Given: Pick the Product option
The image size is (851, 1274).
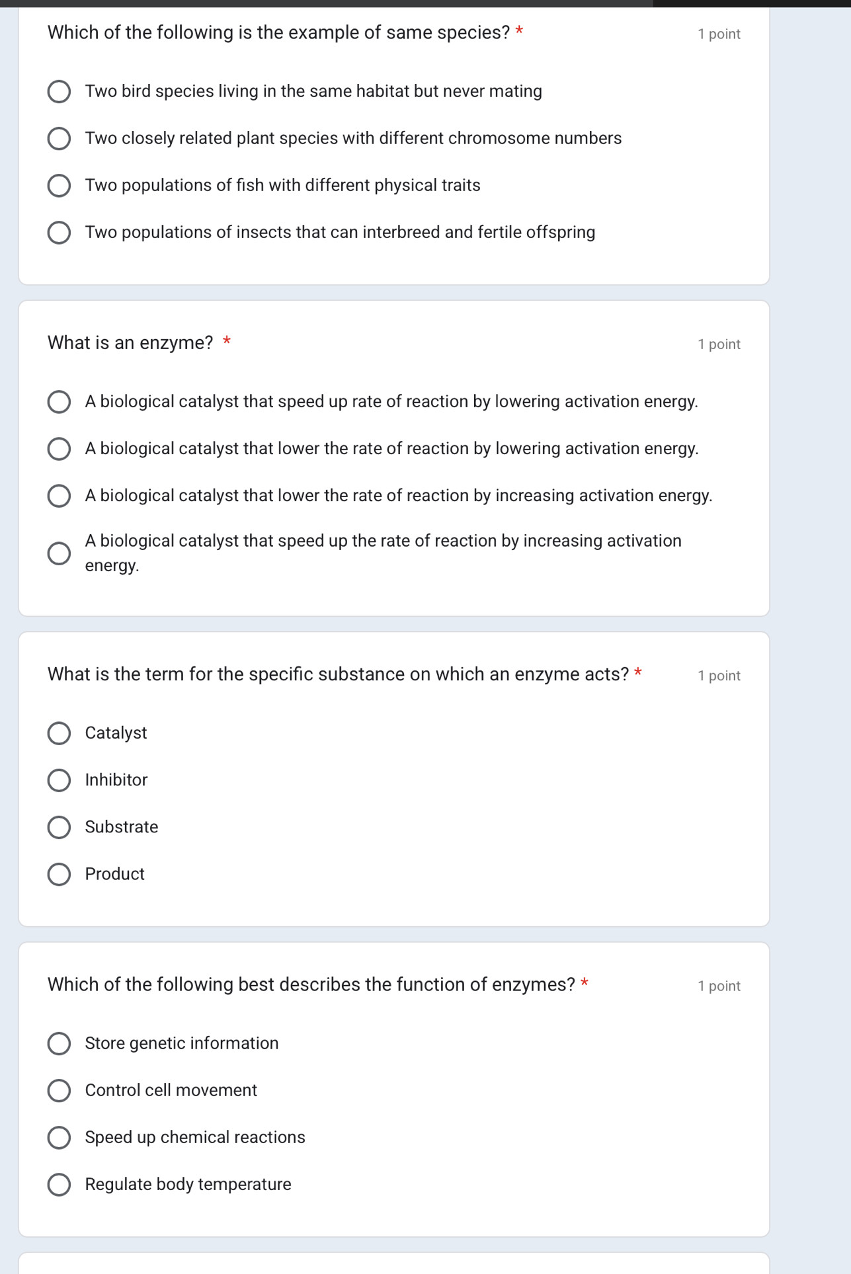Looking at the screenshot, I should click(60, 874).
